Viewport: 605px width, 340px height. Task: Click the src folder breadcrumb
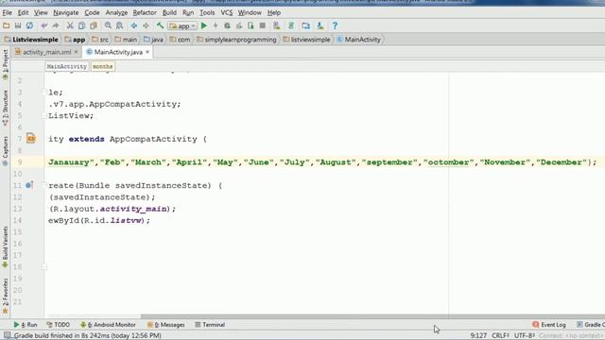point(100,40)
